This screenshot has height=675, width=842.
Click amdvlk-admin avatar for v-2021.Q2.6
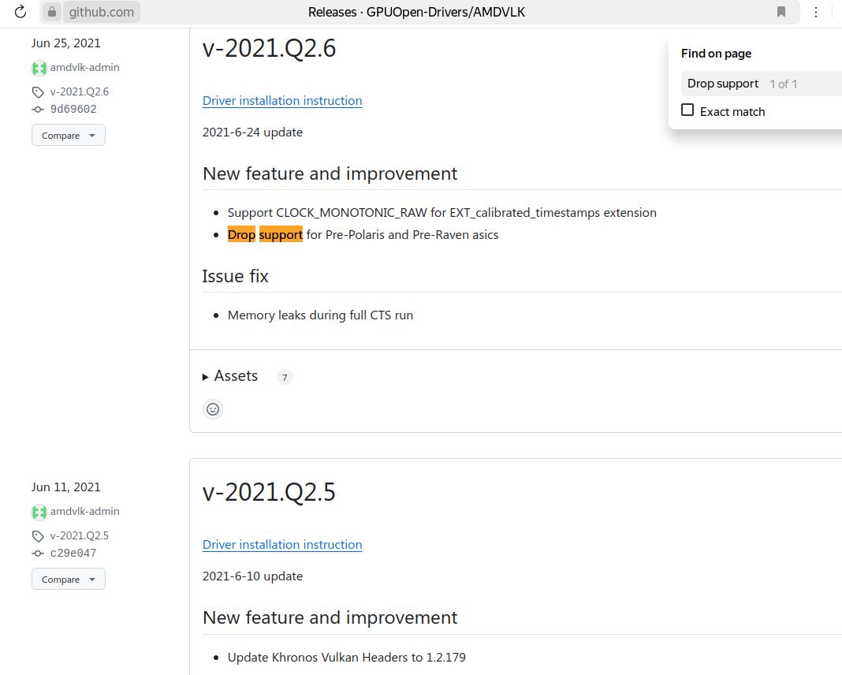(39, 68)
